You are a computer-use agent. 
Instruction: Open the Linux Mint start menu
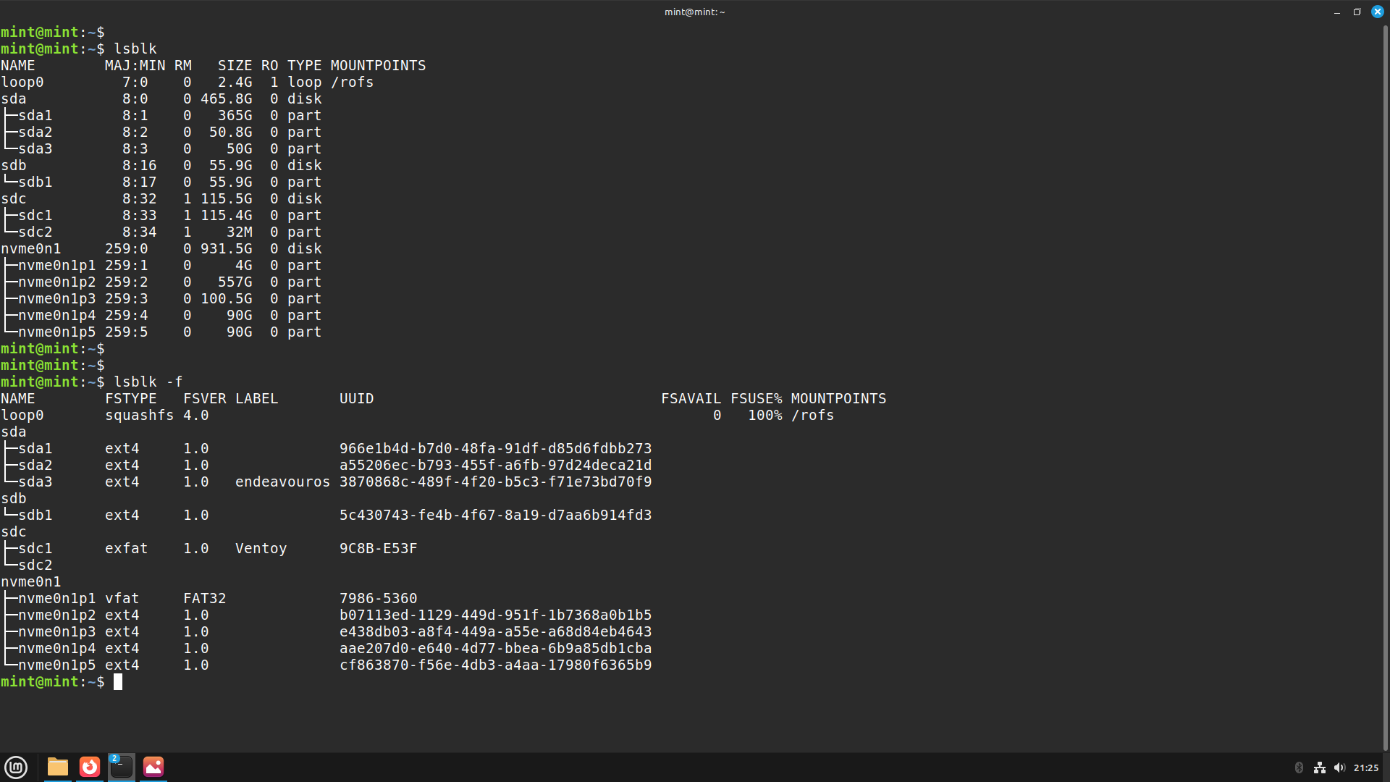(16, 767)
